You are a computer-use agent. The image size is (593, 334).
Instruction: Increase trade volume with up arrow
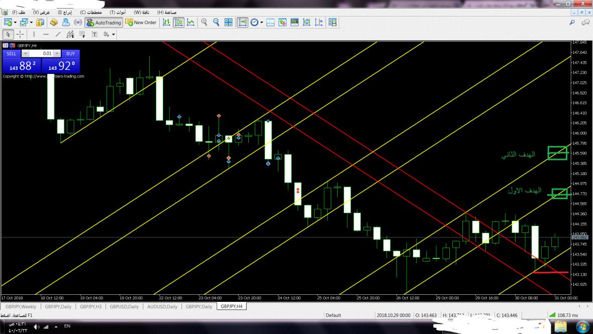click(57, 53)
